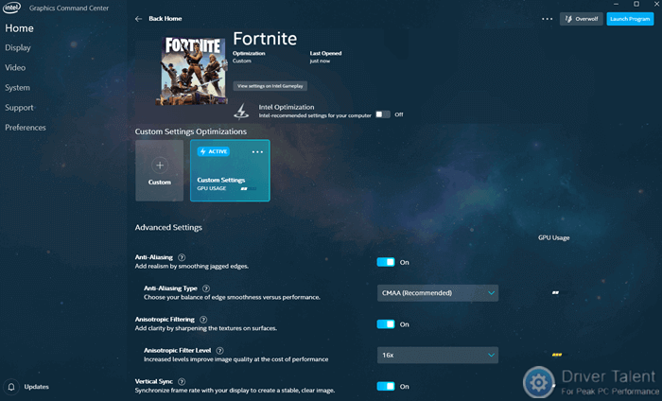Open the Preferences section
Screen dimensions: 662x401
26,128
